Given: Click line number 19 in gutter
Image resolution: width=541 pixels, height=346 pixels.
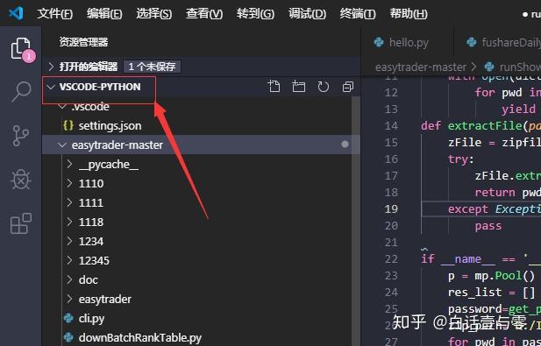Looking at the screenshot, I should coord(391,208).
